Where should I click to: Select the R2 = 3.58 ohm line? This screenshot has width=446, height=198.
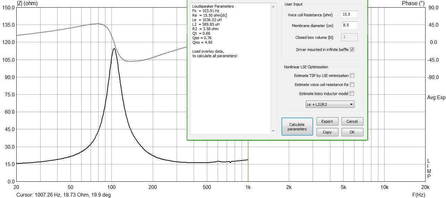click(x=205, y=29)
